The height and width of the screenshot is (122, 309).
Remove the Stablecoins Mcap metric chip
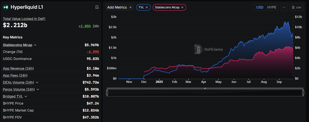coord(182,7)
